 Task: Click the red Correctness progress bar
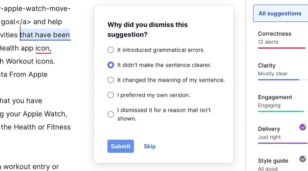pos(281,48)
